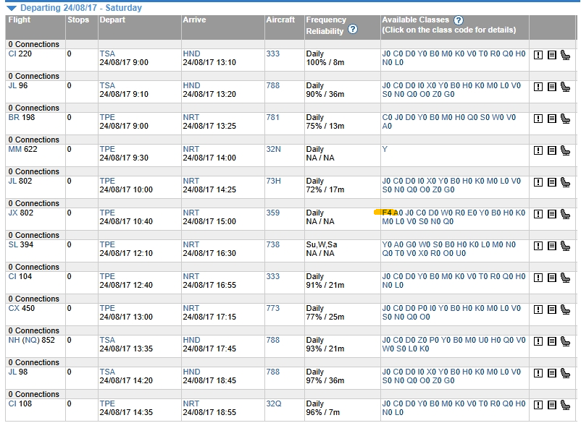Show flight details list for MM 622
The image size is (581, 423).
pyautogui.click(x=552, y=150)
